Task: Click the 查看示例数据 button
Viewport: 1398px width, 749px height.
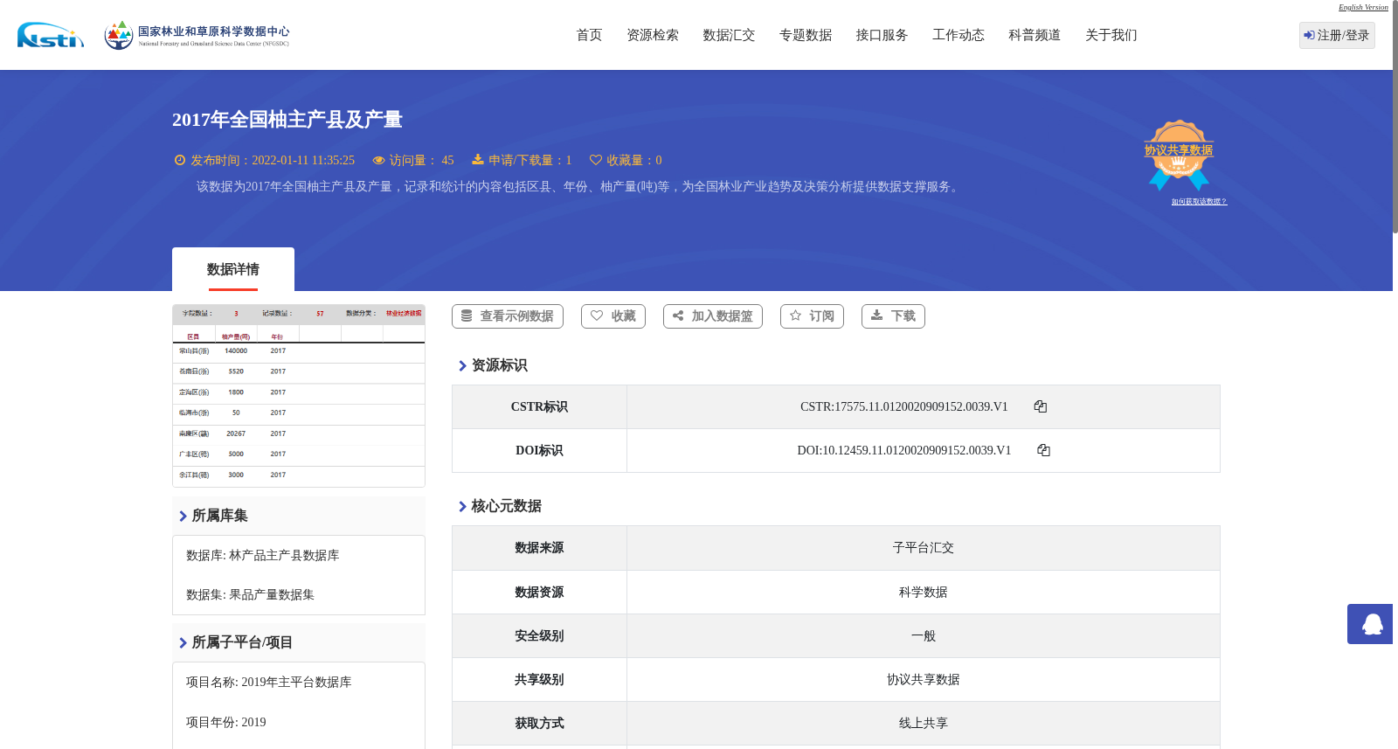Action: pyautogui.click(x=508, y=316)
